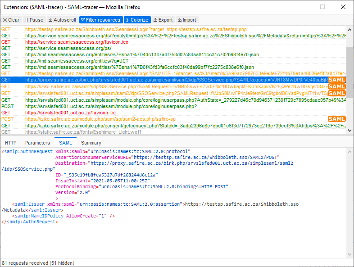Select the service.seamlessaccess.org/ps/ request
The width and height of the screenshot is (354, 267).
tap(173, 48)
